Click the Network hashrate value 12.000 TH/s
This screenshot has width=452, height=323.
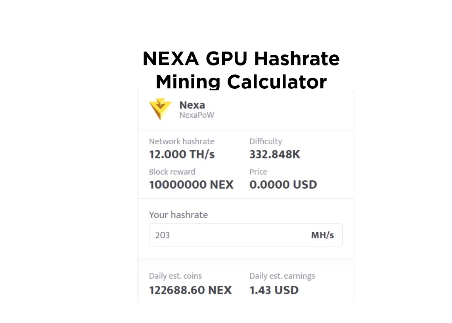coord(182,155)
